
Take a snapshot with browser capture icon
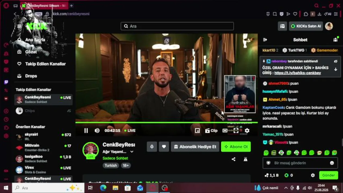[275, 14]
